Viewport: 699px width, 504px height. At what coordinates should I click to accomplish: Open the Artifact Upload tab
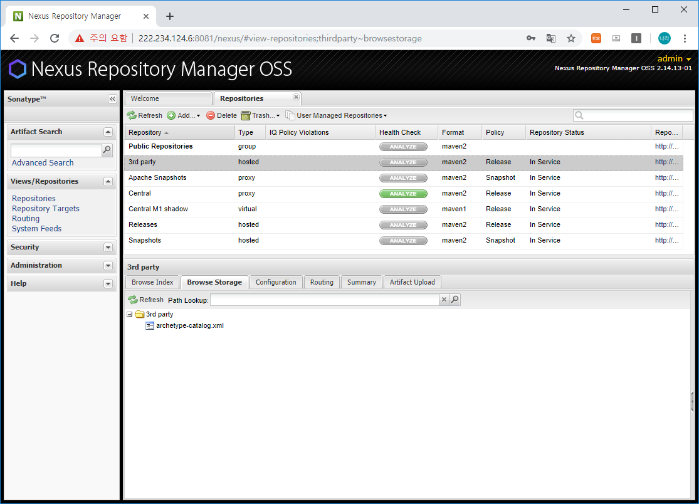(413, 282)
